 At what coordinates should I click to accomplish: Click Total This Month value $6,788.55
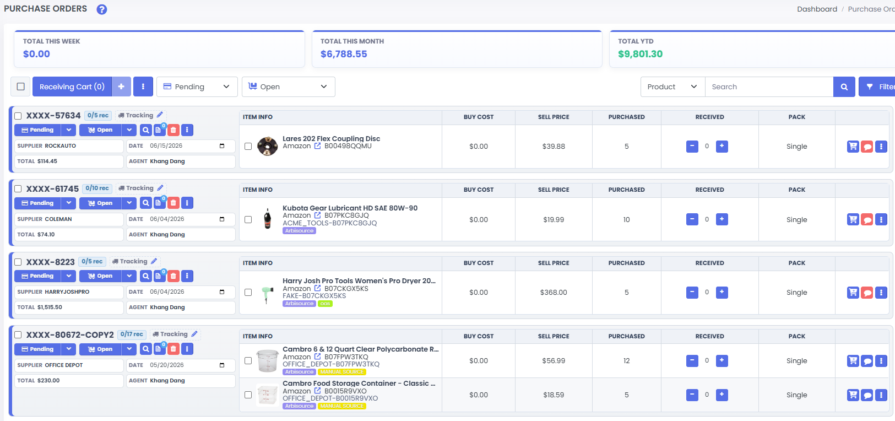pyautogui.click(x=344, y=54)
